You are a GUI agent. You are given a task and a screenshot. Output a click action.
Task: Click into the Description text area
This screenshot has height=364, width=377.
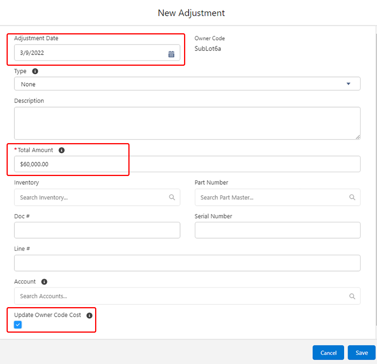(x=187, y=123)
